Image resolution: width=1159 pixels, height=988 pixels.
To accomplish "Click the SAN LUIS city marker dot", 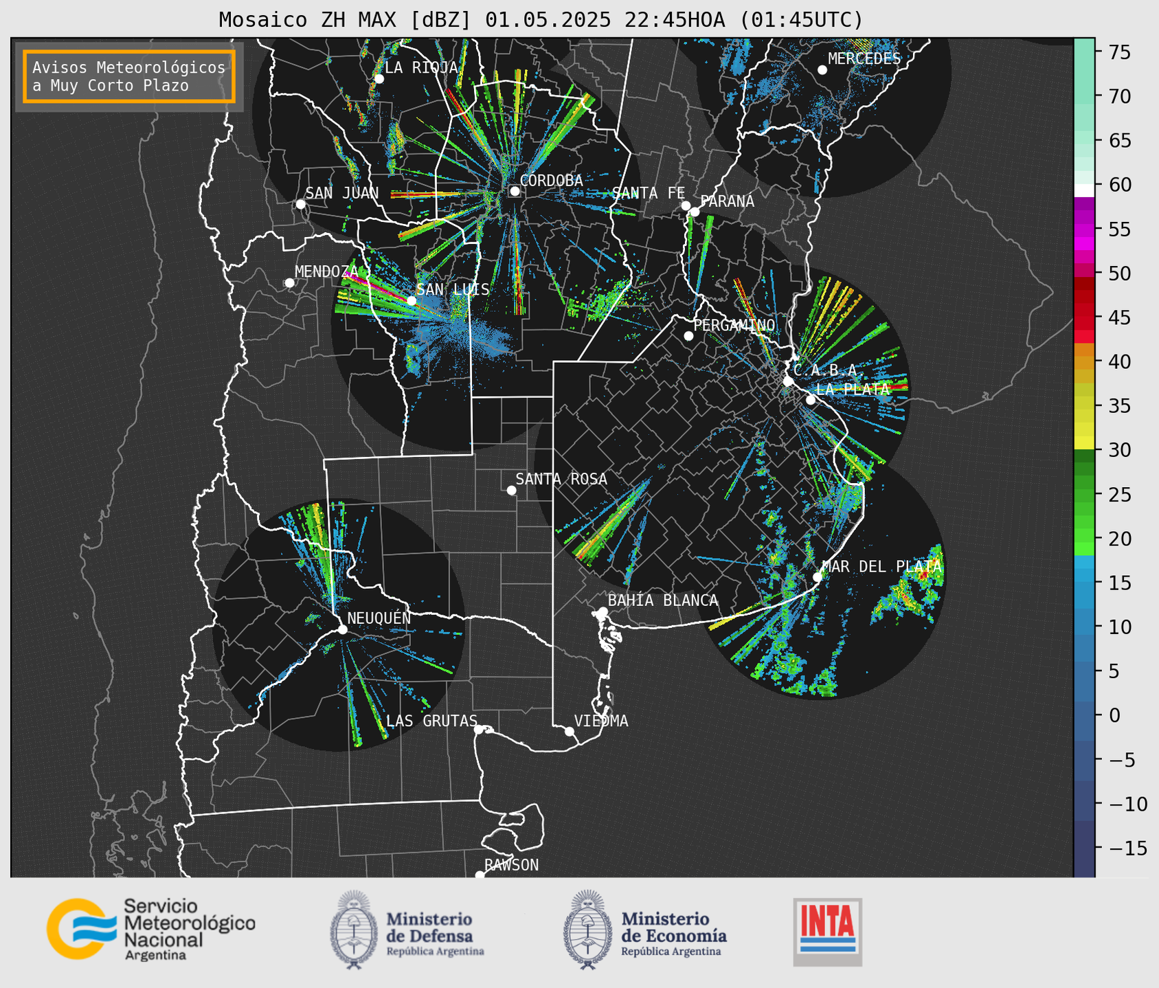I will pyautogui.click(x=411, y=300).
